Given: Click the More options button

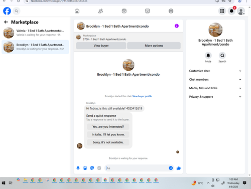Looking at the screenshot, I should [154, 46].
